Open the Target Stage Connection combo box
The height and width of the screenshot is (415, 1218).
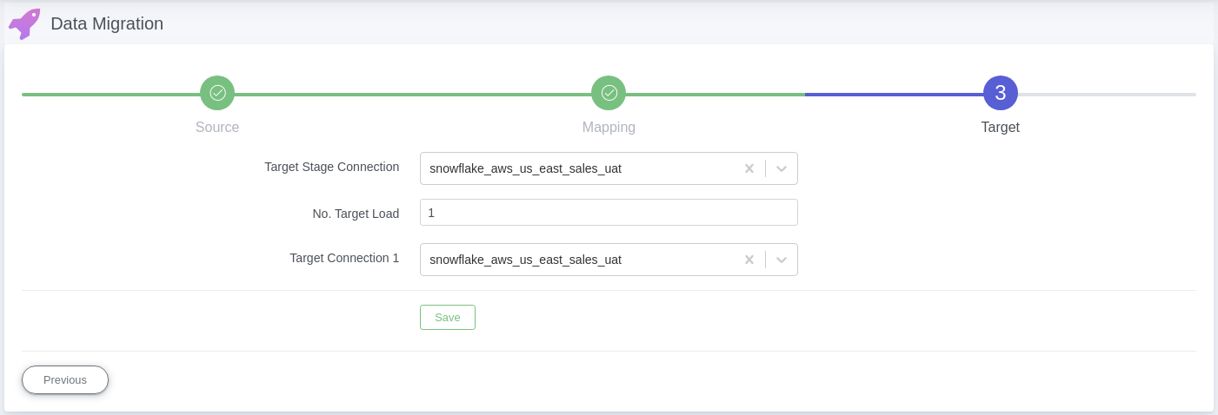tap(609, 168)
